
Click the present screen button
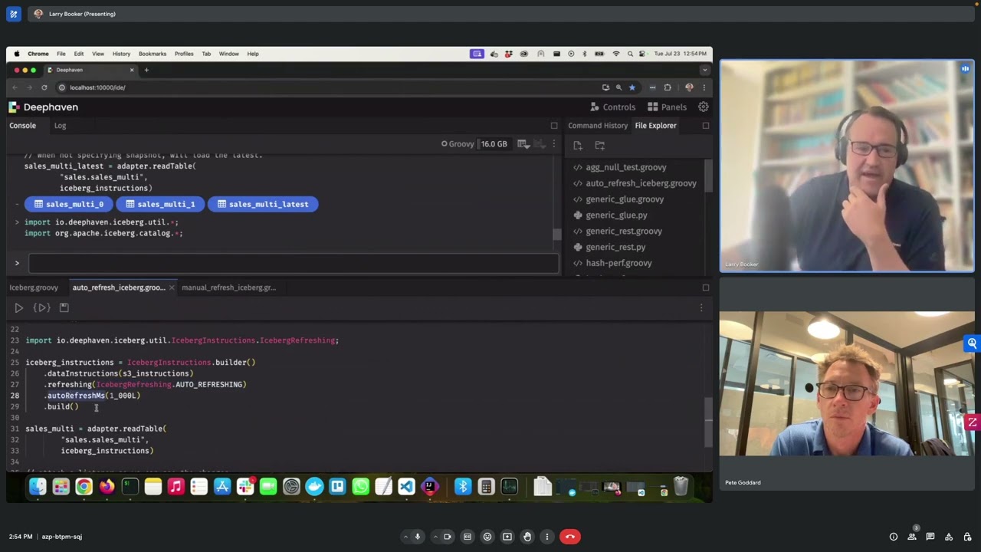click(x=507, y=537)
